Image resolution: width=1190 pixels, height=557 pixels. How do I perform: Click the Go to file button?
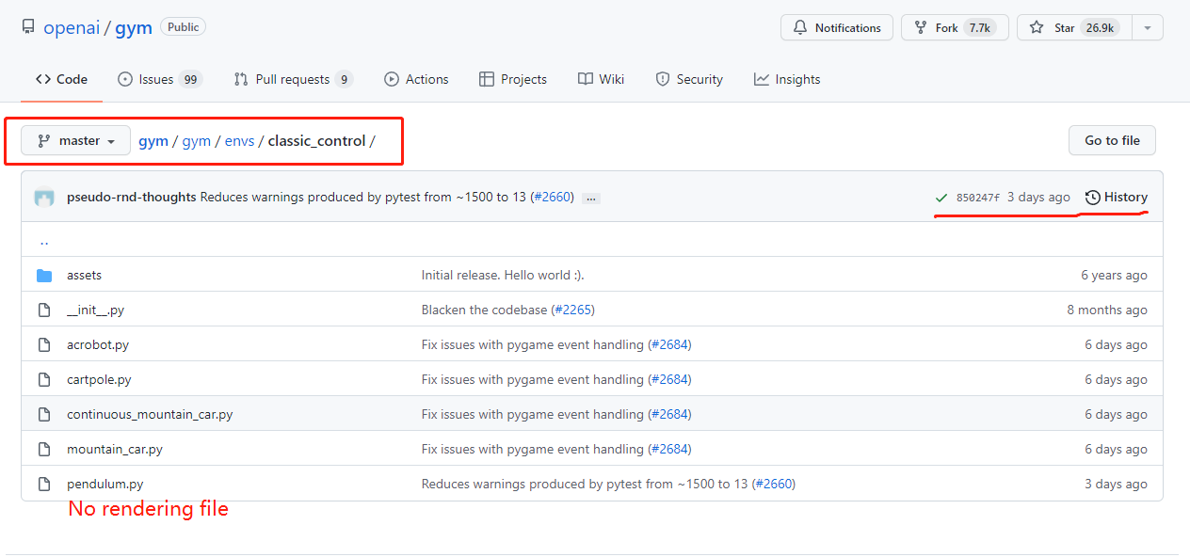(x=1112, y=140)
